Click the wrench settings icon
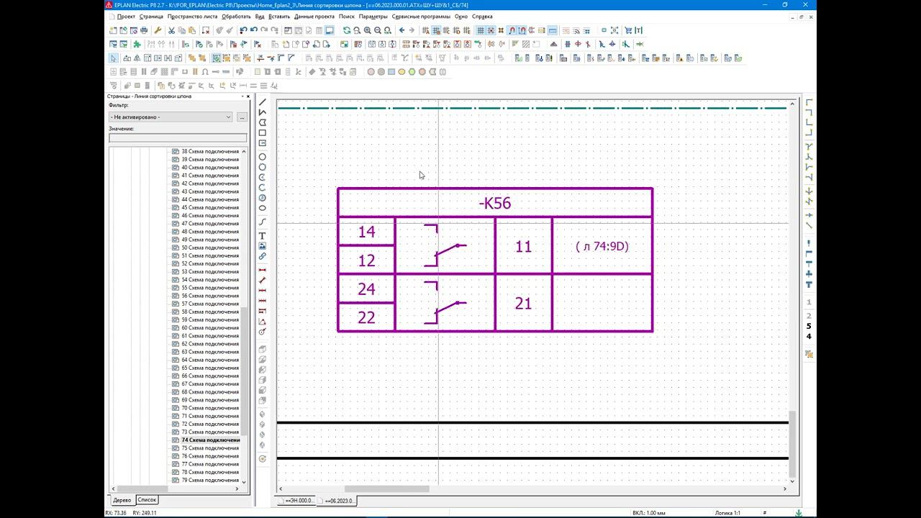 (158, 30)
